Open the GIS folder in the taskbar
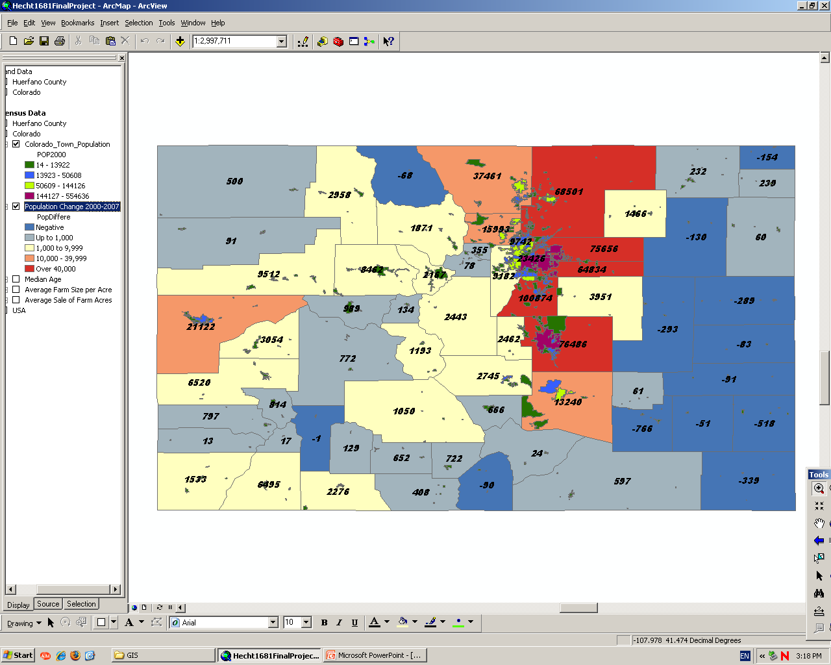The width and height of the screenshot is (831, 665). (x=162, y=655)
